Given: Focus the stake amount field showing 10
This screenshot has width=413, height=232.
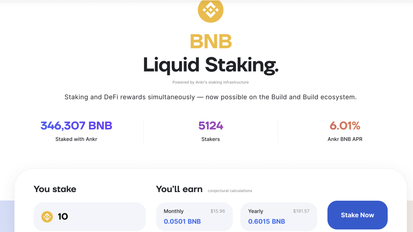Looking at the screenshot, I should tap(90, 217).
